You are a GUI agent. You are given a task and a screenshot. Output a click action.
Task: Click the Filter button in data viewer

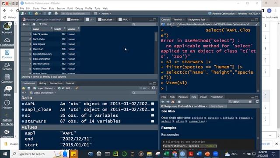(43, 24)
